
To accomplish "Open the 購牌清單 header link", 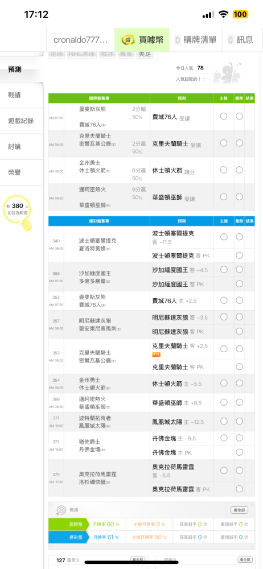I will (195, 40).
